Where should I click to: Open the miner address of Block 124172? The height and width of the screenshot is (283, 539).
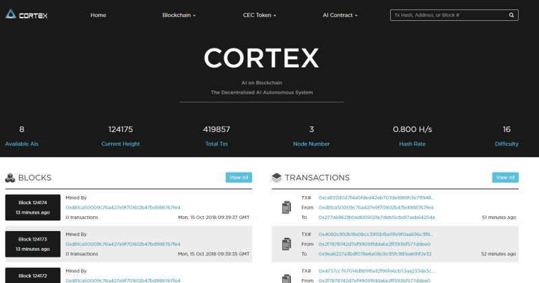tap(123, 280)
